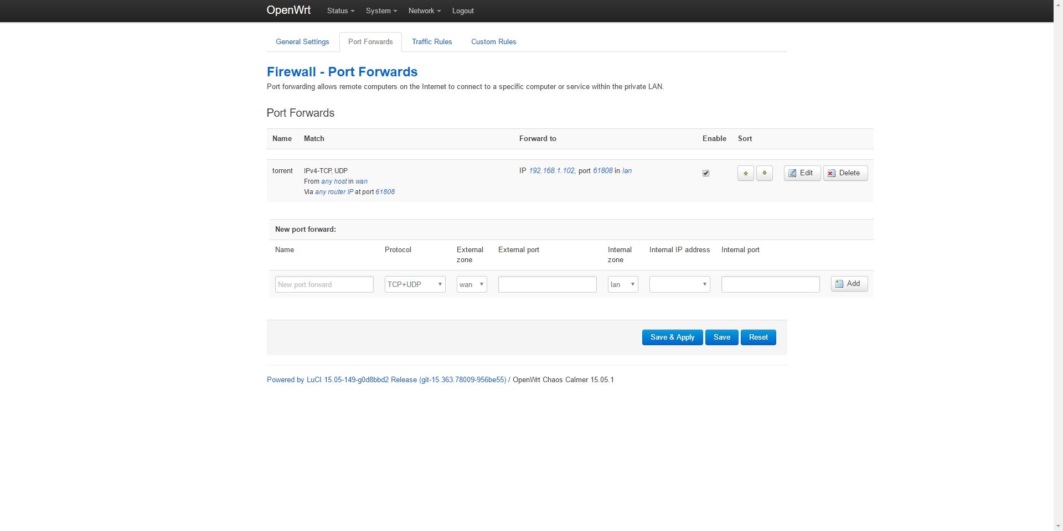Move the torrent rule down with the down arrow
1063x531 pixels.
(764, 173)
